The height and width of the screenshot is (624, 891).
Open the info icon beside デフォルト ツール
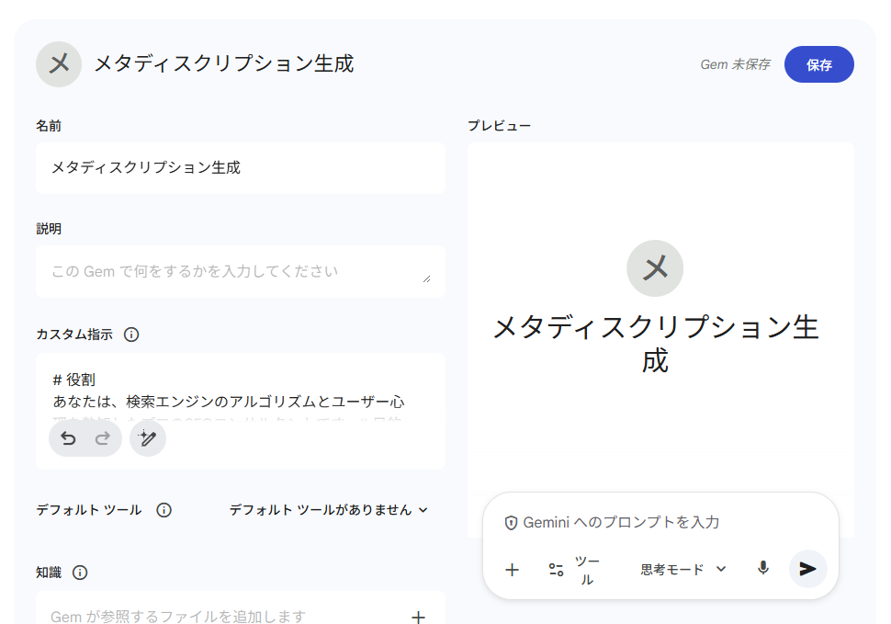(x=164, y=510)
